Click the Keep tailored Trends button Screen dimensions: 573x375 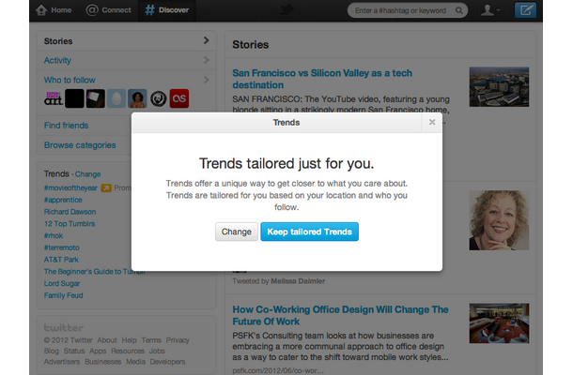(310, 232)
